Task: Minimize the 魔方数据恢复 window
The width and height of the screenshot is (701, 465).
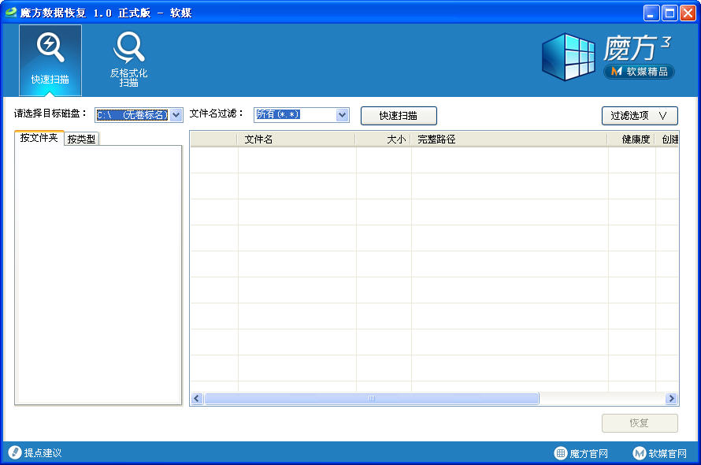Action: tap(651, 13)
